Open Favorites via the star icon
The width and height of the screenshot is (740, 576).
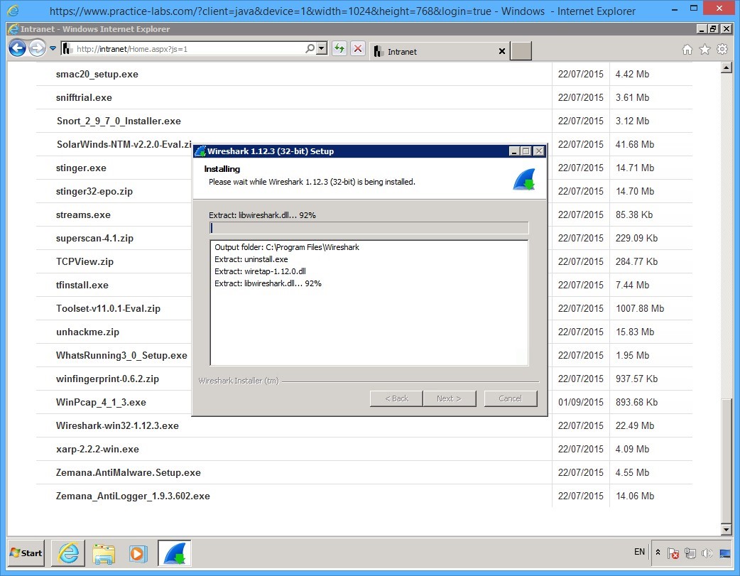coord(704,50)
